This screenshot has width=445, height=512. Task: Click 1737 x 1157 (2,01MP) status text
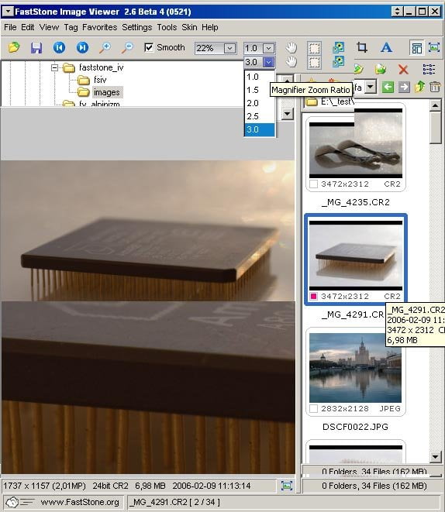point(44,486)
